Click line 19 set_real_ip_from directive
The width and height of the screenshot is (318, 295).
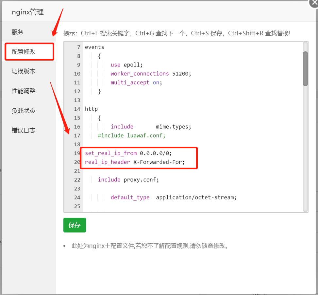(128, 153)
